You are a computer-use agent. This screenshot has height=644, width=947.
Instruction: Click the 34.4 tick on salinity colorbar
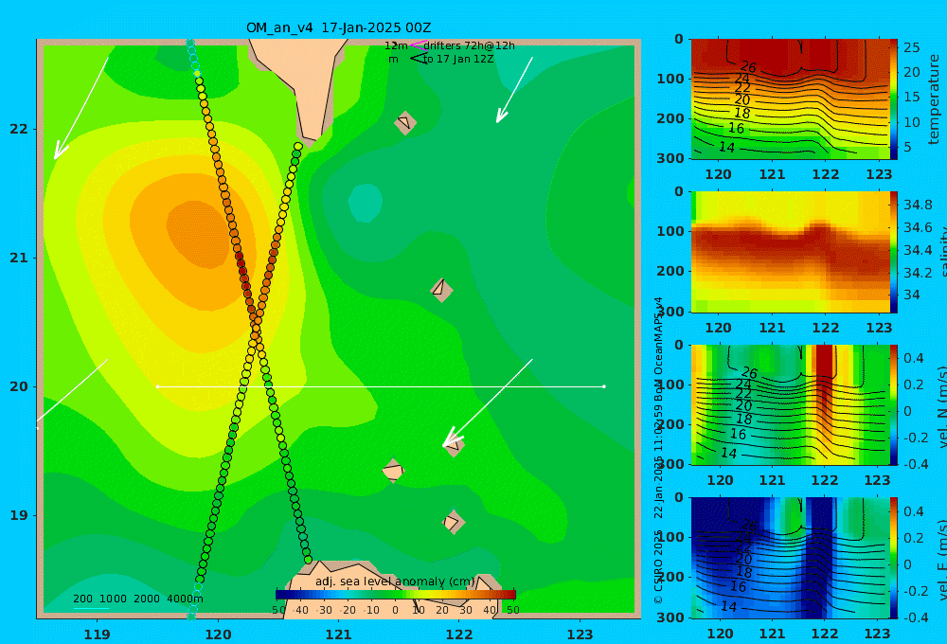coord(918,250)
